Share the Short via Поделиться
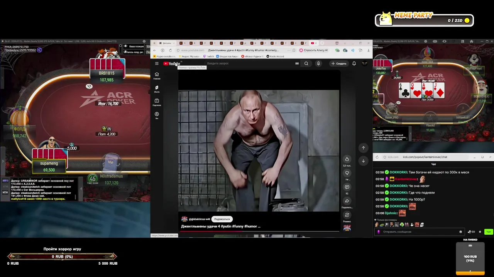Image resolution: width=494 pixels, height=277 pixels. point(347,201)
